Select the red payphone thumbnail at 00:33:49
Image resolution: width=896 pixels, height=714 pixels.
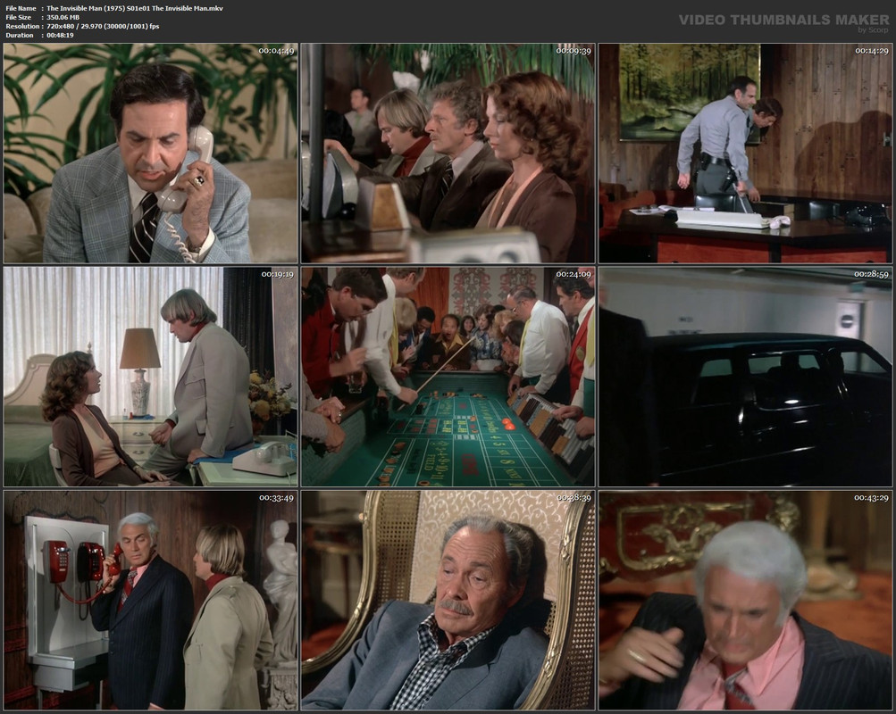[x=150, y=601]
